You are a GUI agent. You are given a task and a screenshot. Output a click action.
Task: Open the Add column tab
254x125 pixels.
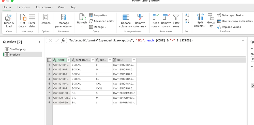pos(44,7)
